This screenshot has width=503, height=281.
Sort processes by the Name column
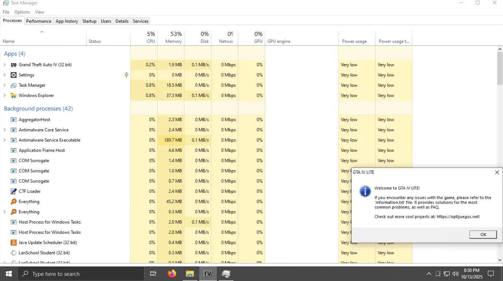pyautogui.click(x=43, y=37)
